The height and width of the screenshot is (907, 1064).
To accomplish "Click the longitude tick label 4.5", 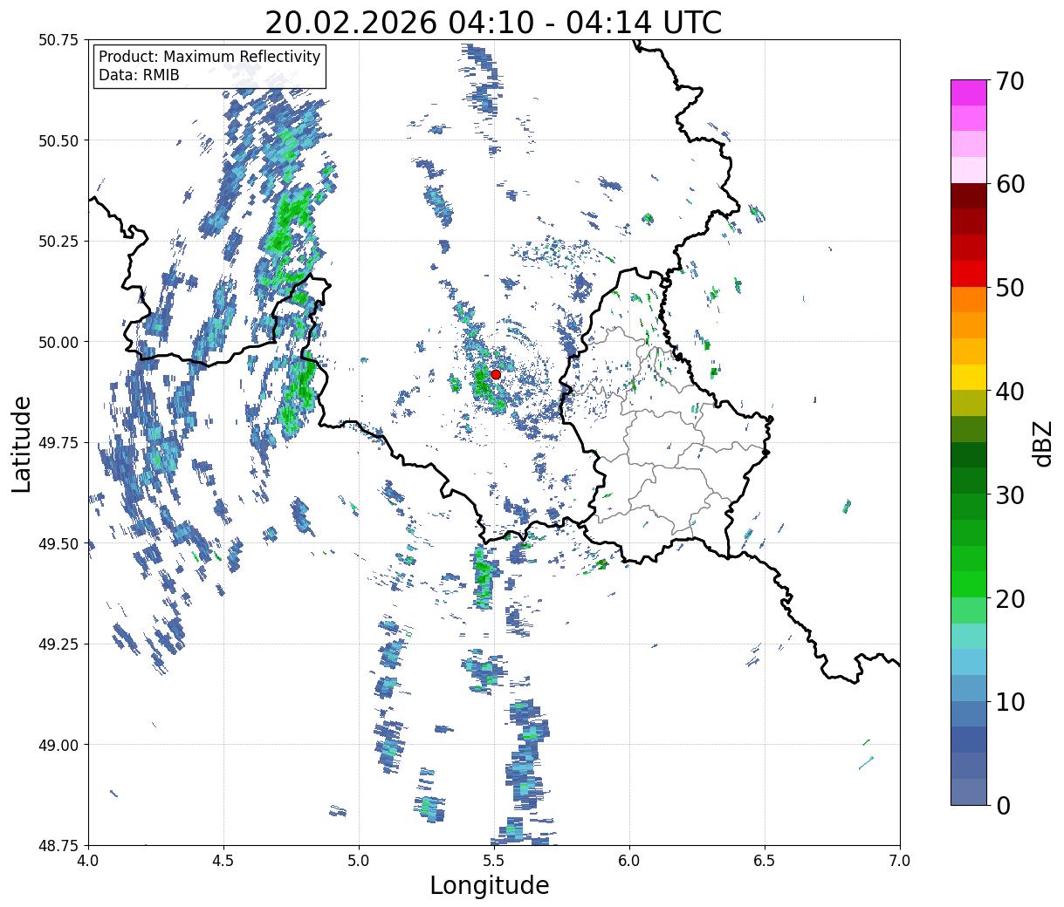I will (x=223, y=861).
